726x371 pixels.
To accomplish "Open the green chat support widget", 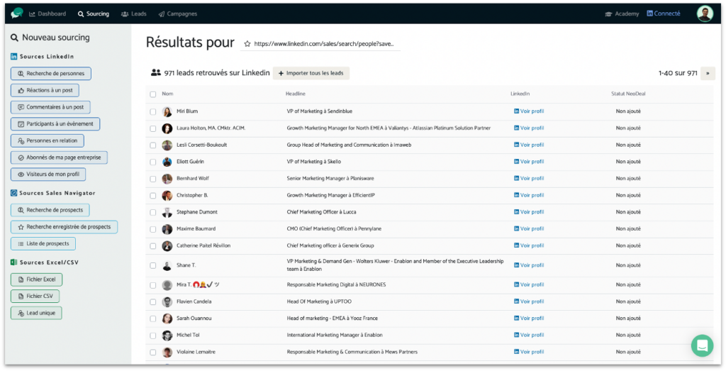I will tap(702, 345).
